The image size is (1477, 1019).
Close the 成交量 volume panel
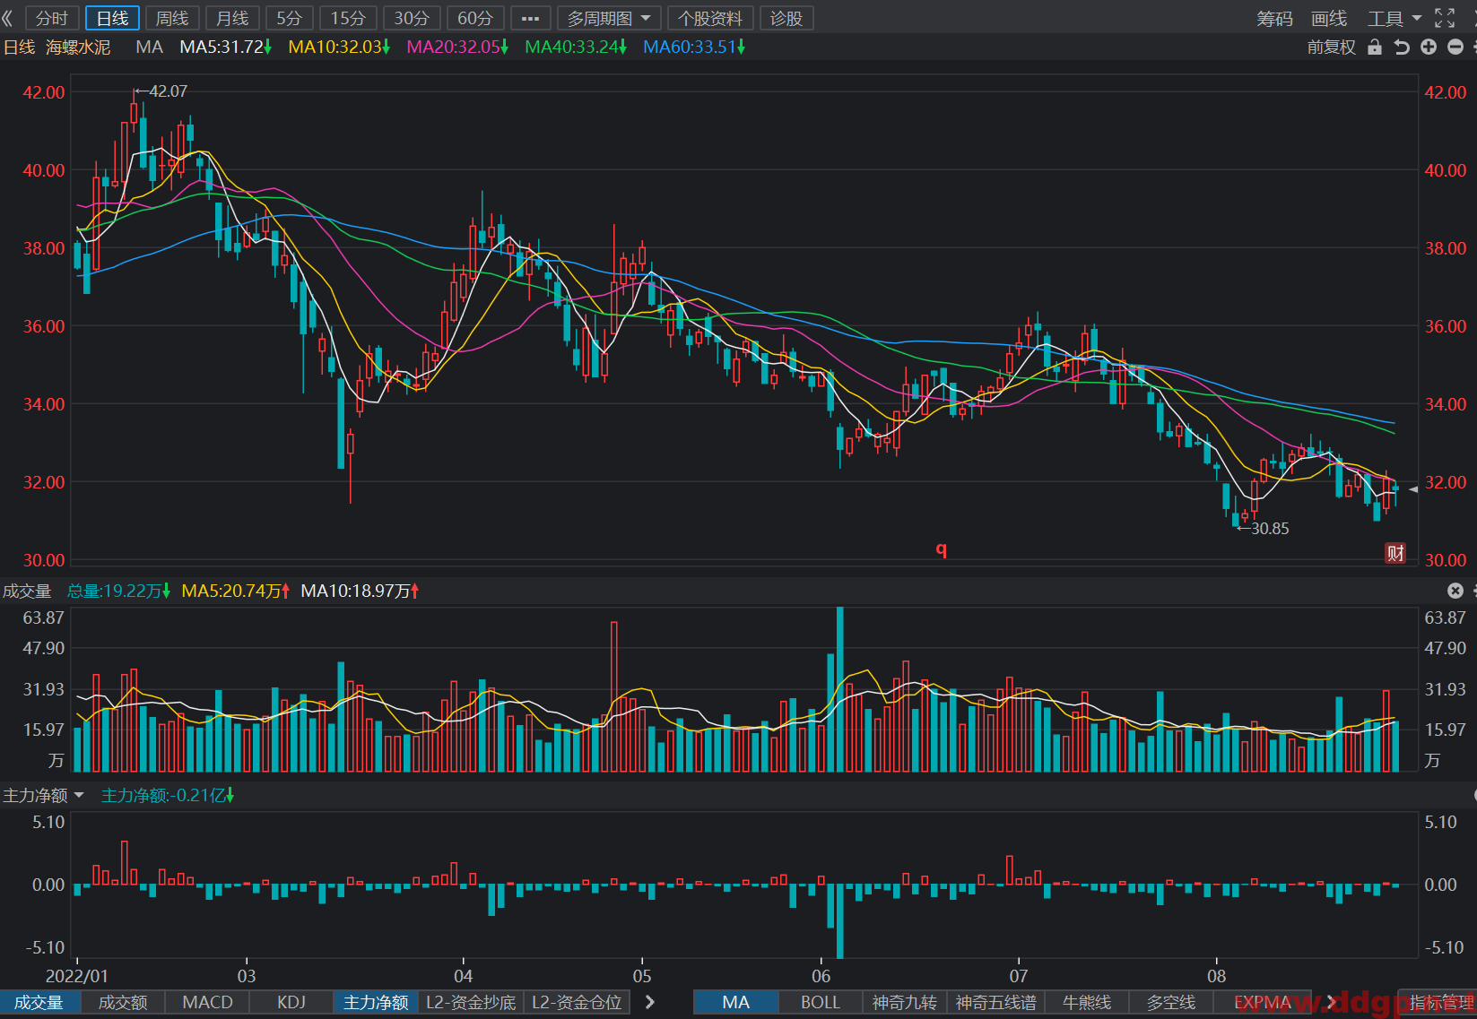coord(1455,591)
